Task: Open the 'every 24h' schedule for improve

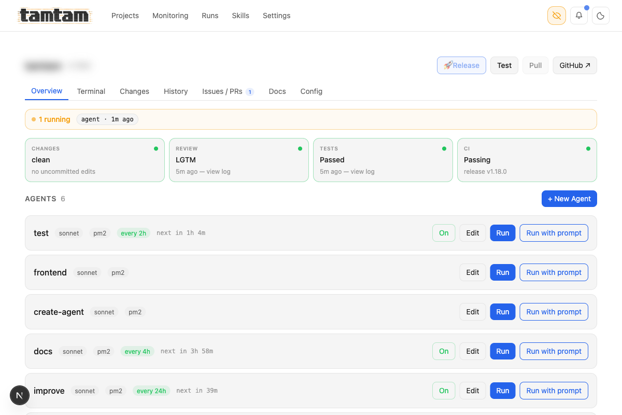Action: coord(151,391)
